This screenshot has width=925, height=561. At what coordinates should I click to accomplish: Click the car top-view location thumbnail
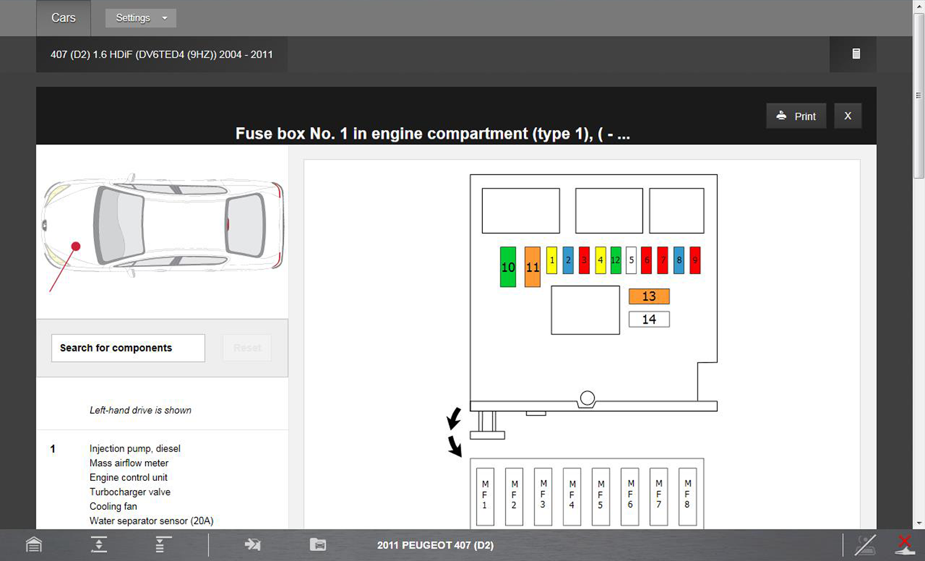click(162, 228)
